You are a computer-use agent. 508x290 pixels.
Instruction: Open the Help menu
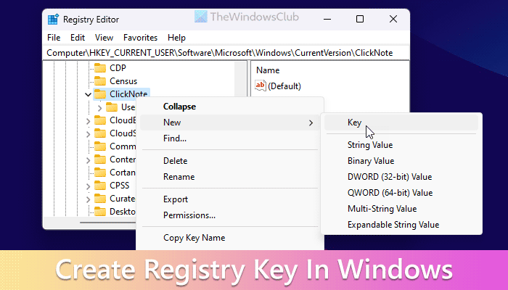pos(176,38)
